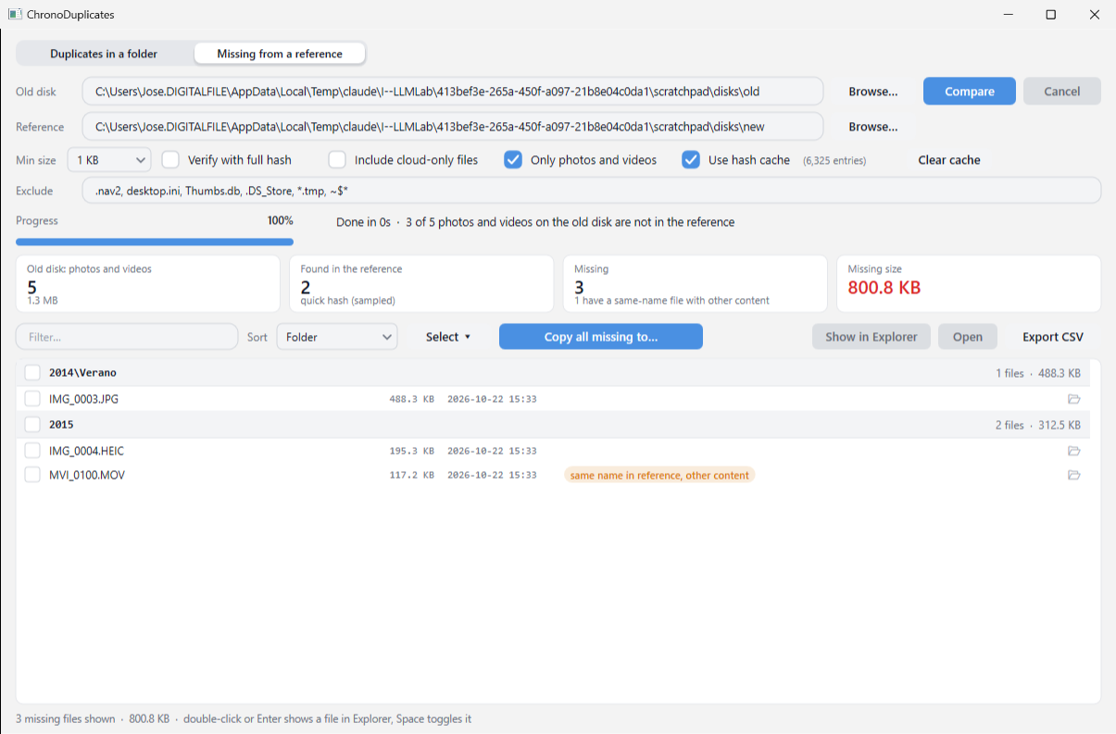The width and height of the screenshot is (1116, 734).
Task: Click the Missing size 800.8 KB card
Action: (x=969, y=284)
